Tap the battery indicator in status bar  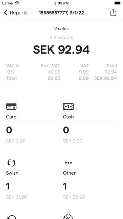pyautogui.click(x=117, y=3)
